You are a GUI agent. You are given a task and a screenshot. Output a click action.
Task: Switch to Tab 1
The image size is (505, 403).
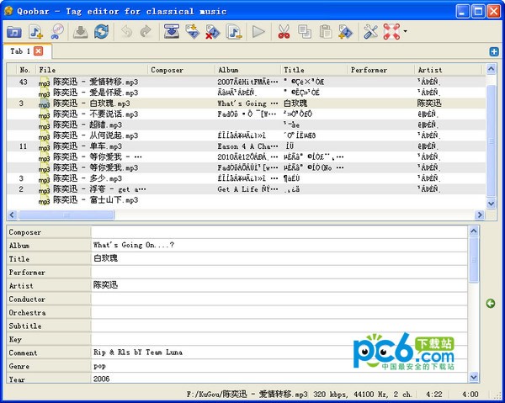pyautogui.click(x=20, y=51)
